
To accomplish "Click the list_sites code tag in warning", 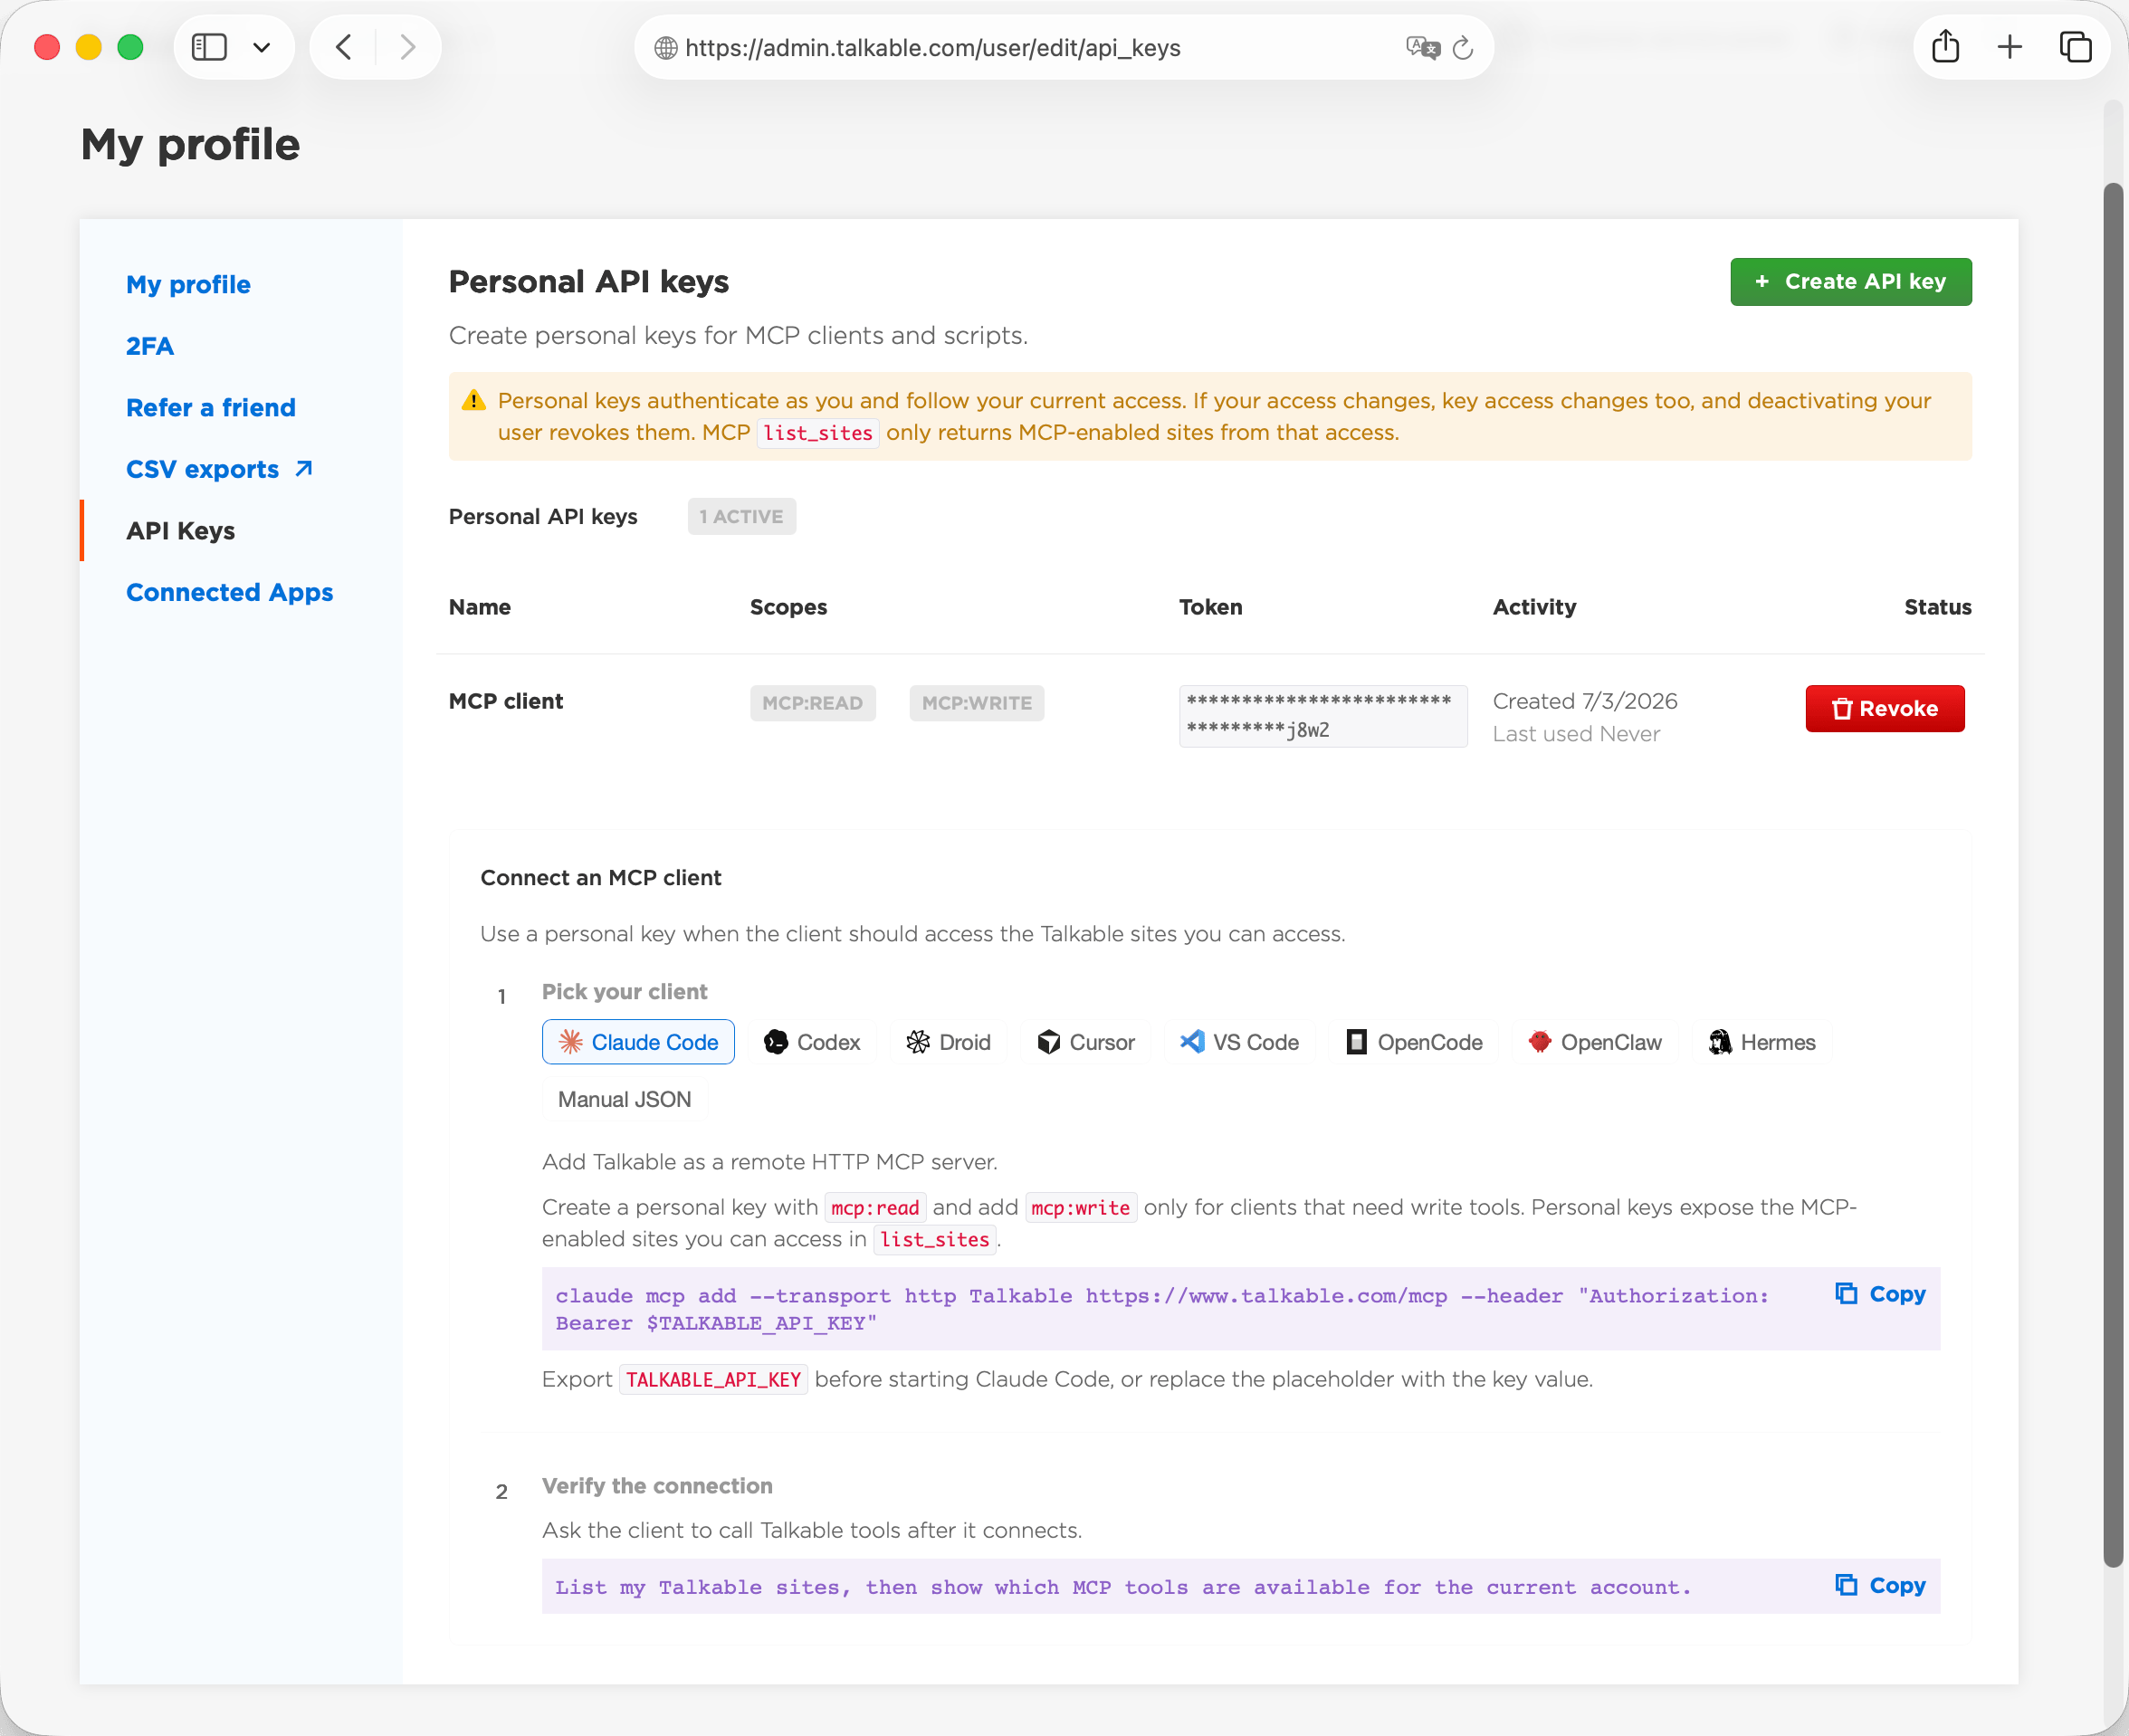I will (818, 433).
